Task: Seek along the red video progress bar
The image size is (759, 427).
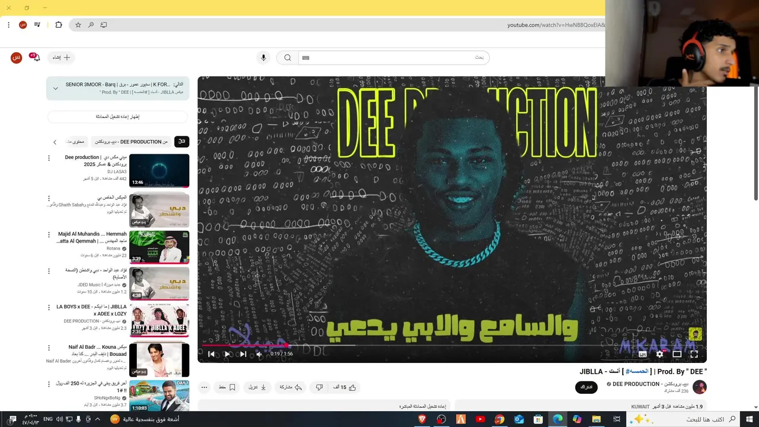Action: pyautogui.click(x=452, y=345)
